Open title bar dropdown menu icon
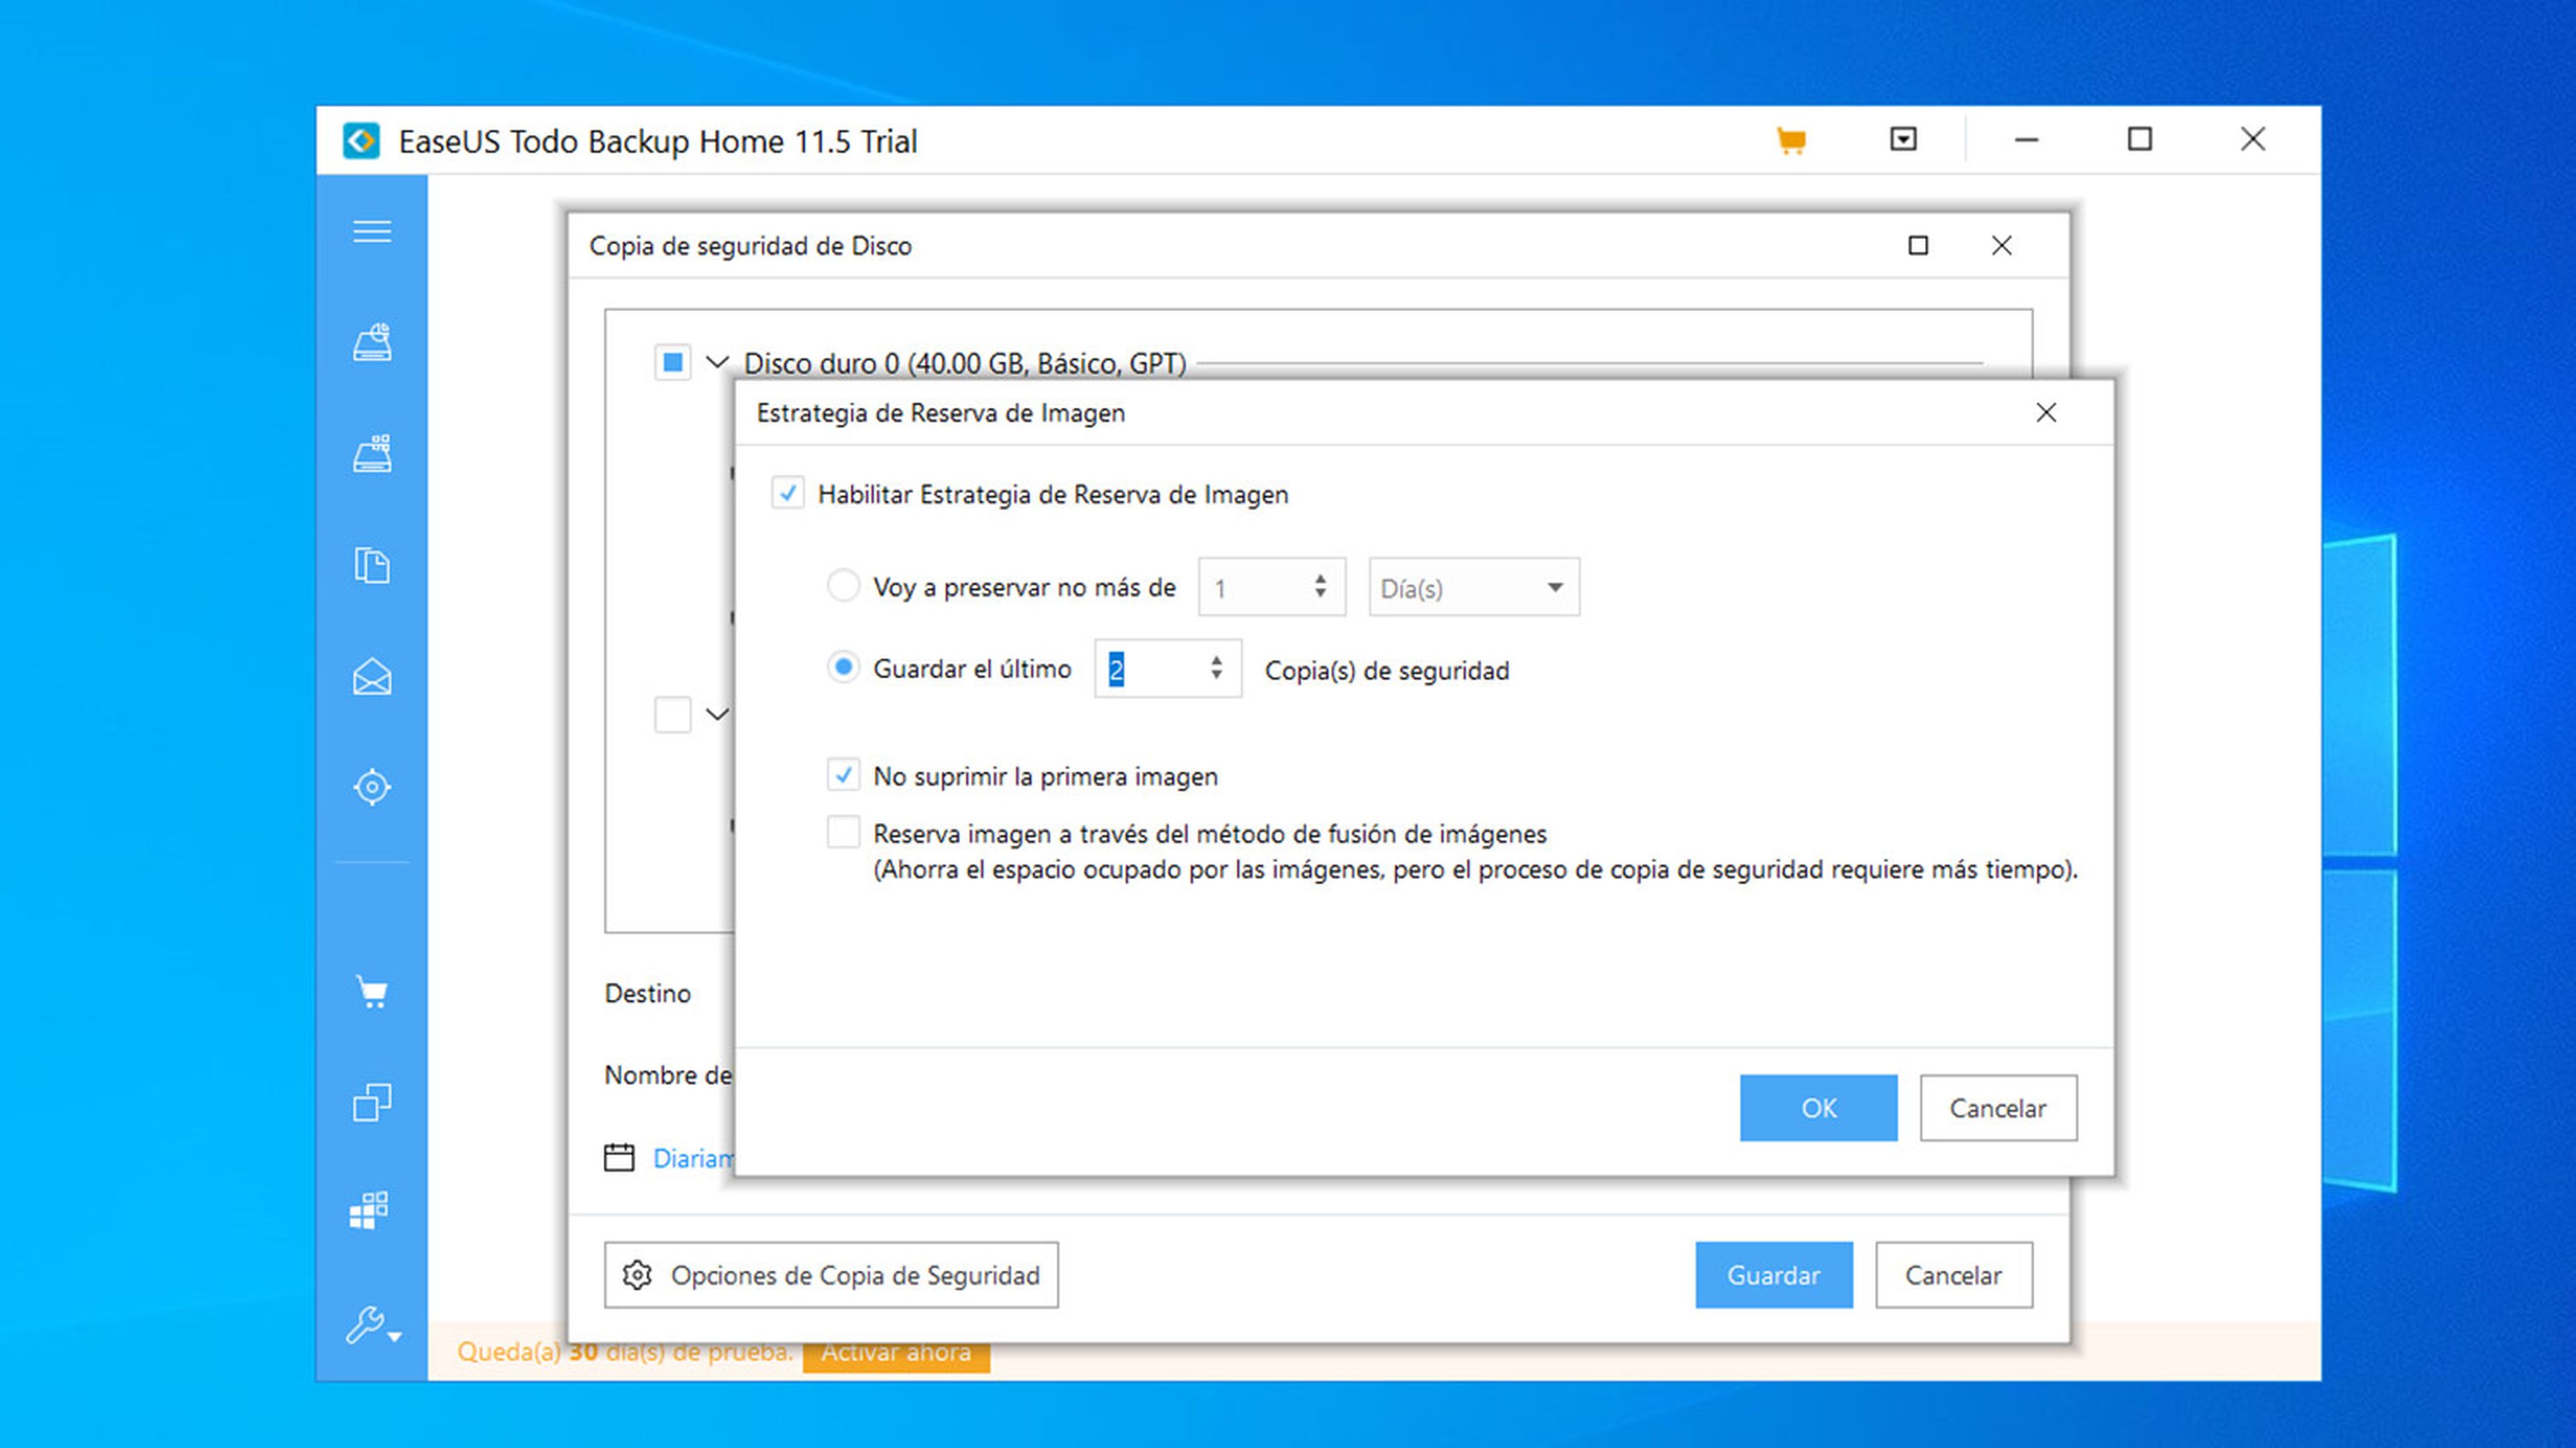The height and width of the screenshot is (1448, 2576). tap(1903, 139)
